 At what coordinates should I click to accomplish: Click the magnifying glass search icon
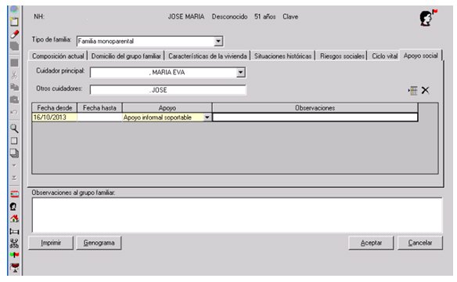(x=14, y=128)
